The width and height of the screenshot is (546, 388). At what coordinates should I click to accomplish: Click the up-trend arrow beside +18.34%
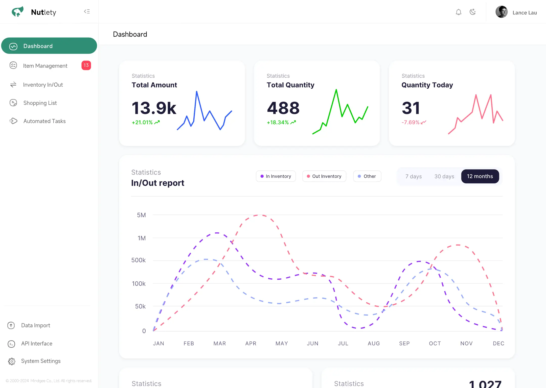[293, 123]
